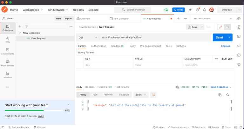The width and height of the screenshot is (244, 129).
Task: Click the Invite link in team panel
Action: pos(41,116)
